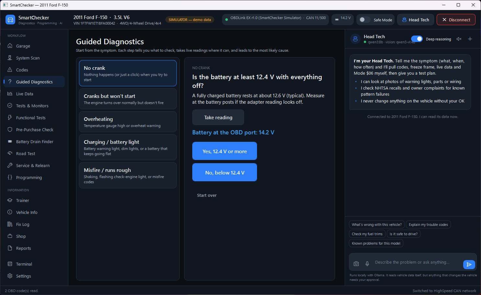
Task: Turn off the Deep reasoning toggle
Action: coord(417,39)
